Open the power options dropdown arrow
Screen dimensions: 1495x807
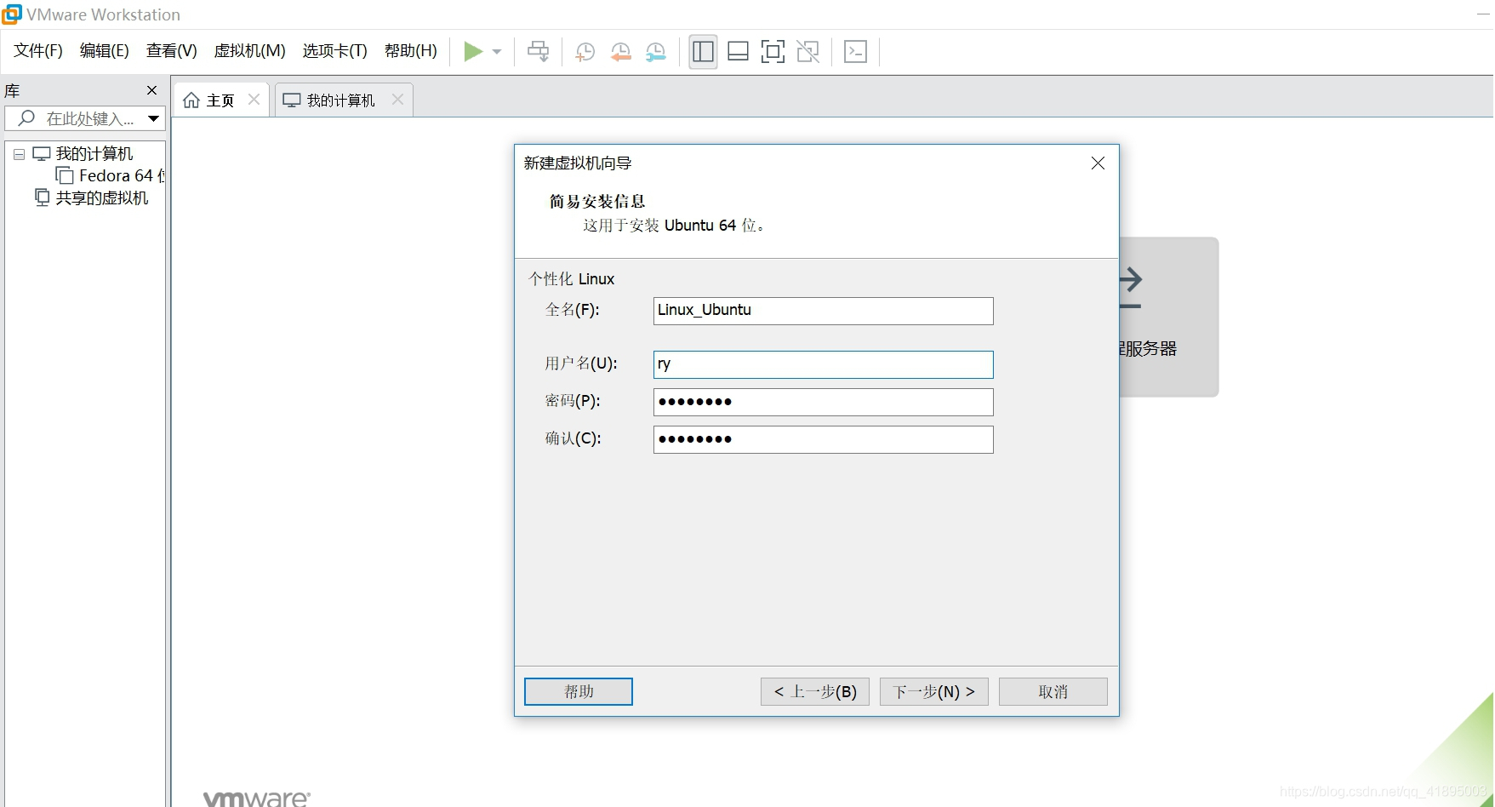tap(497, 52)
